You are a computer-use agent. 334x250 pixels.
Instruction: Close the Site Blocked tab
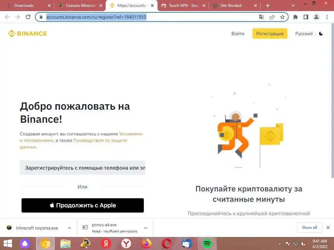click(x=255, y=6)
